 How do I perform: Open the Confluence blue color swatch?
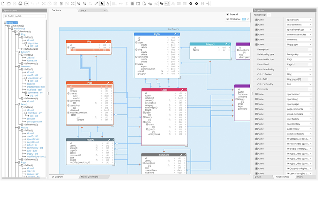tap(244, 19)
